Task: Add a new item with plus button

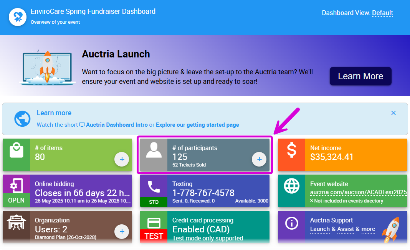Action: pos(122,159)
